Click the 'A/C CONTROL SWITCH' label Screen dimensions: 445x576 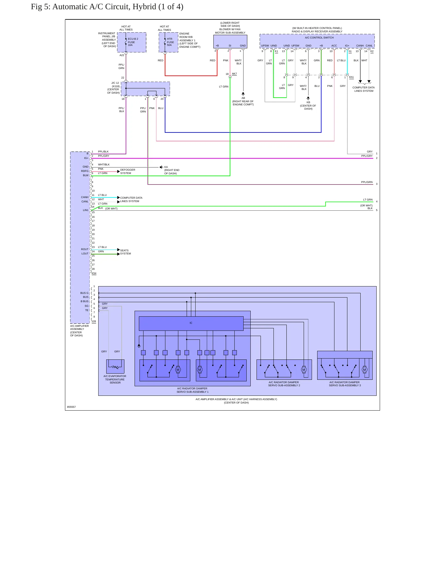click(x=319, y=38)
